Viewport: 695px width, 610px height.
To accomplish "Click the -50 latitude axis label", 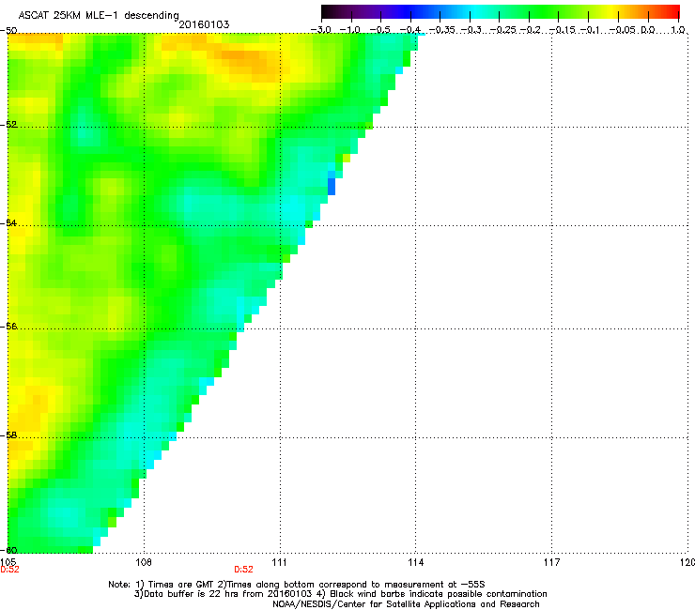I will point(8,31).
